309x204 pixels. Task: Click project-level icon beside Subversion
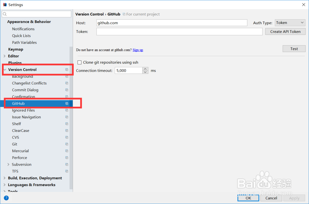[x=67, y=164]
